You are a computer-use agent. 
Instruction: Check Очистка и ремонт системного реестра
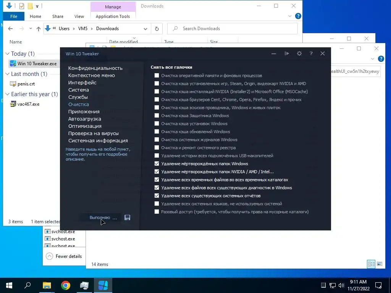[157, 148]
